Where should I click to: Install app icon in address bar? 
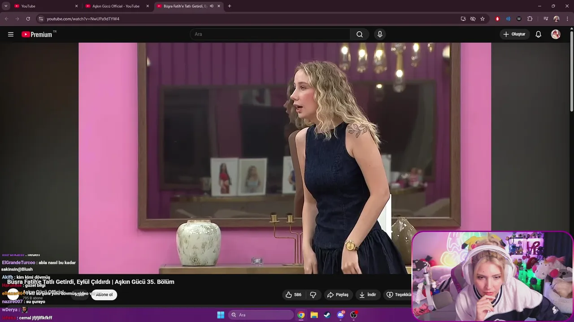point(463,19)
